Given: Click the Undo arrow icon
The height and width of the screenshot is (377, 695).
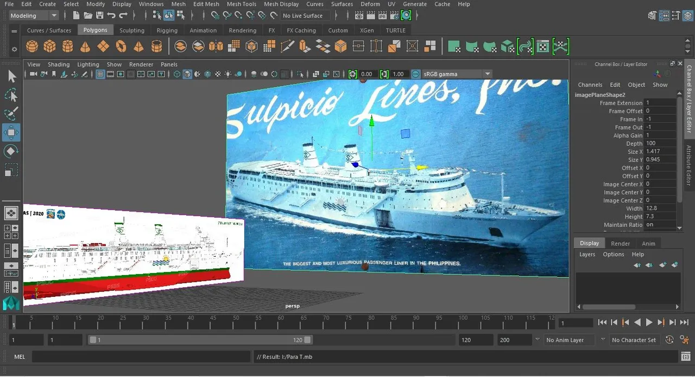Looking at the screenshot, I should coord(111,16).
